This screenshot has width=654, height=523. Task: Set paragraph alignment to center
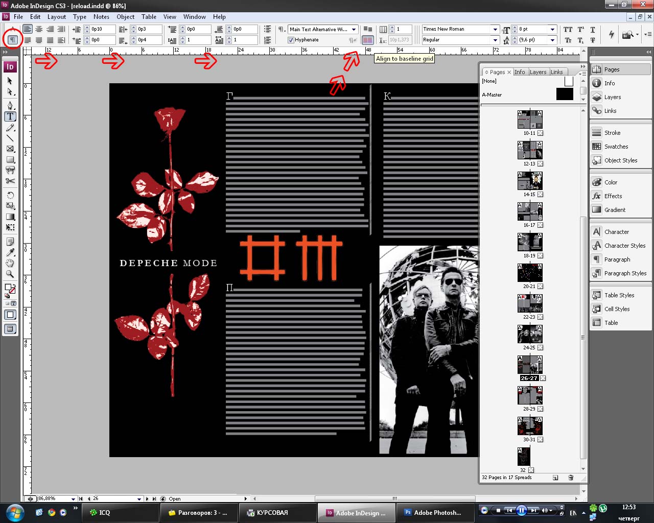[x=39, y=29]
